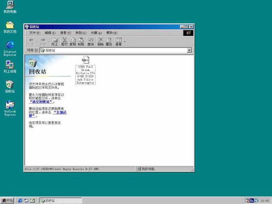
Task: Open Properties from the toolbar
Action: point(109,42)
